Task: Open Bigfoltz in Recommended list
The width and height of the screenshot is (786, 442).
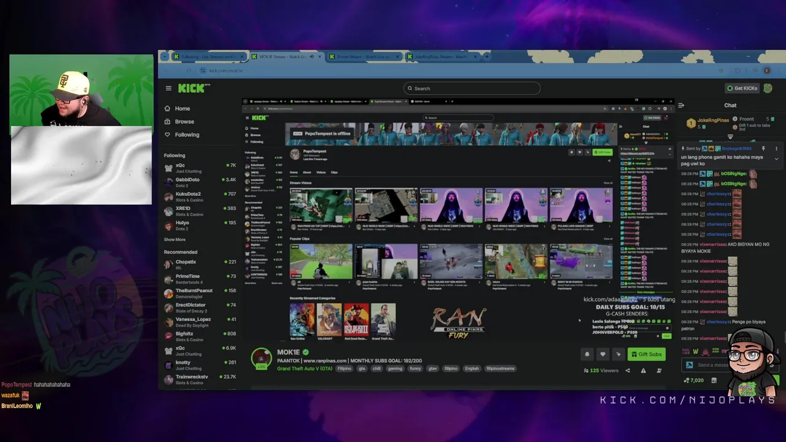Action: coord(200,336)
